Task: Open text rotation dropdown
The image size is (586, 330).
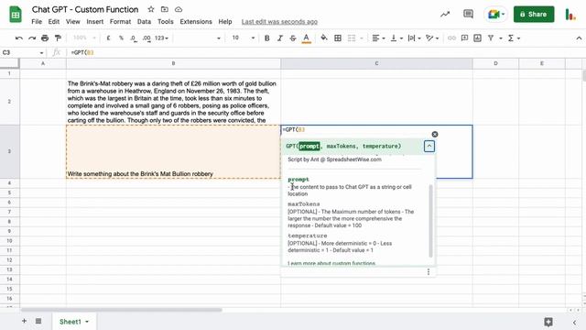Action: point(432,38)
